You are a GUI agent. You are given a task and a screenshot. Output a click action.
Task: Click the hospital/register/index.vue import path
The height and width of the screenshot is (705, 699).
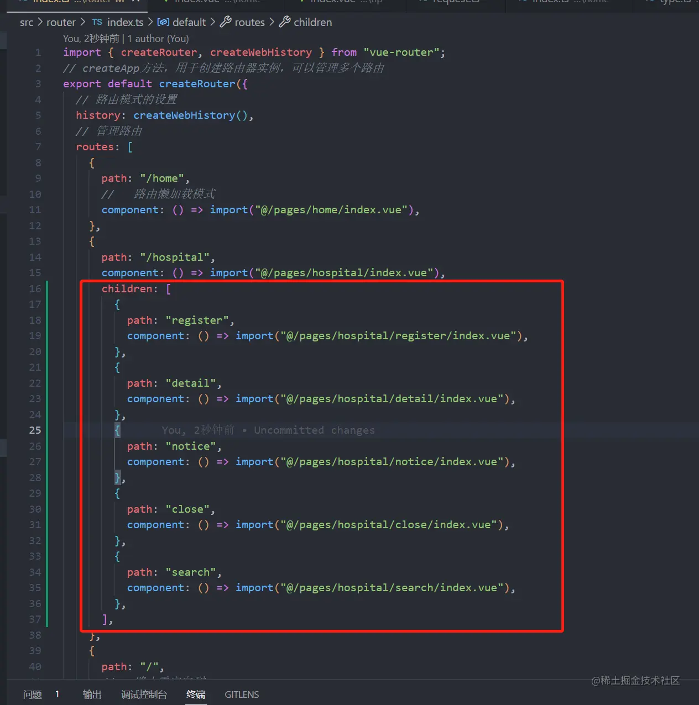pos(398,336)
